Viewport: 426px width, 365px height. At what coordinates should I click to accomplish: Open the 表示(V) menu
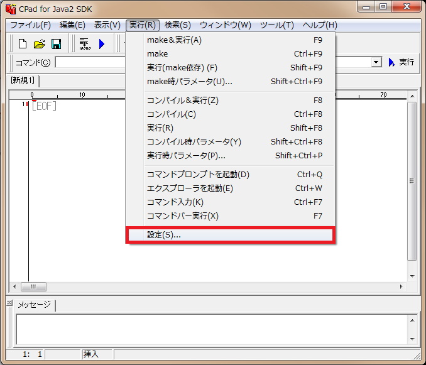[x=107, y=25]
